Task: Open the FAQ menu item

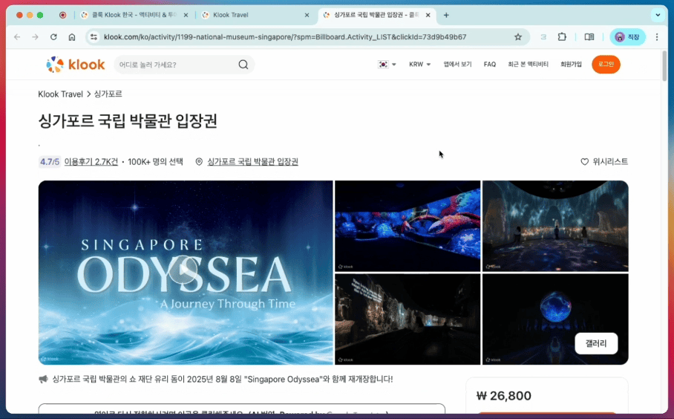Action: (x=490, y=65)
